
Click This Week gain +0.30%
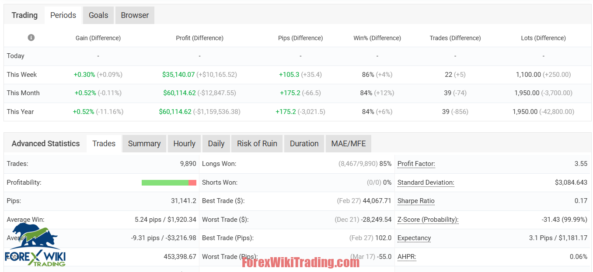[x=84, y=75]
